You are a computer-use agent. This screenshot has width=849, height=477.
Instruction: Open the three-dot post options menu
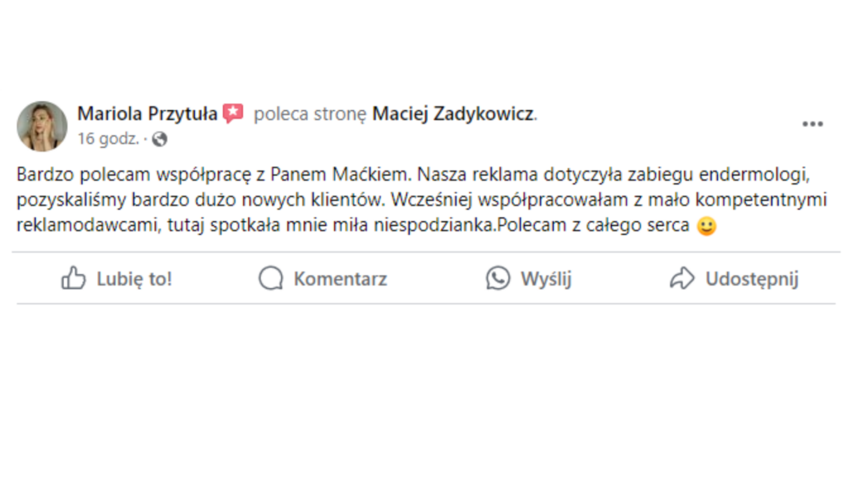(x=813, y=124)
